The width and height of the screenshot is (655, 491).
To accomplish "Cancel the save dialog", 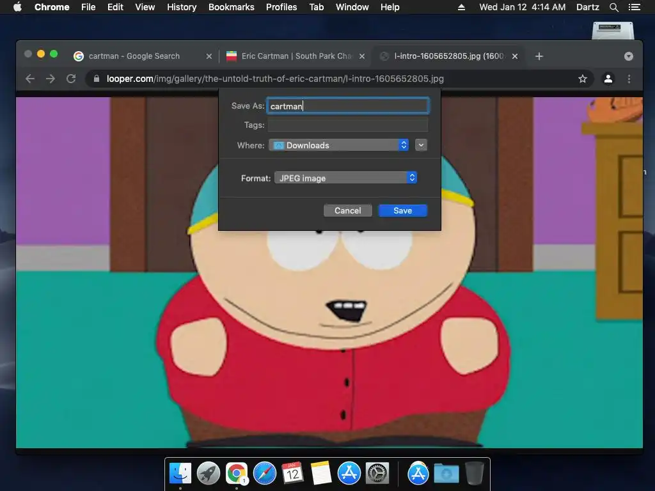I will 347,210.
